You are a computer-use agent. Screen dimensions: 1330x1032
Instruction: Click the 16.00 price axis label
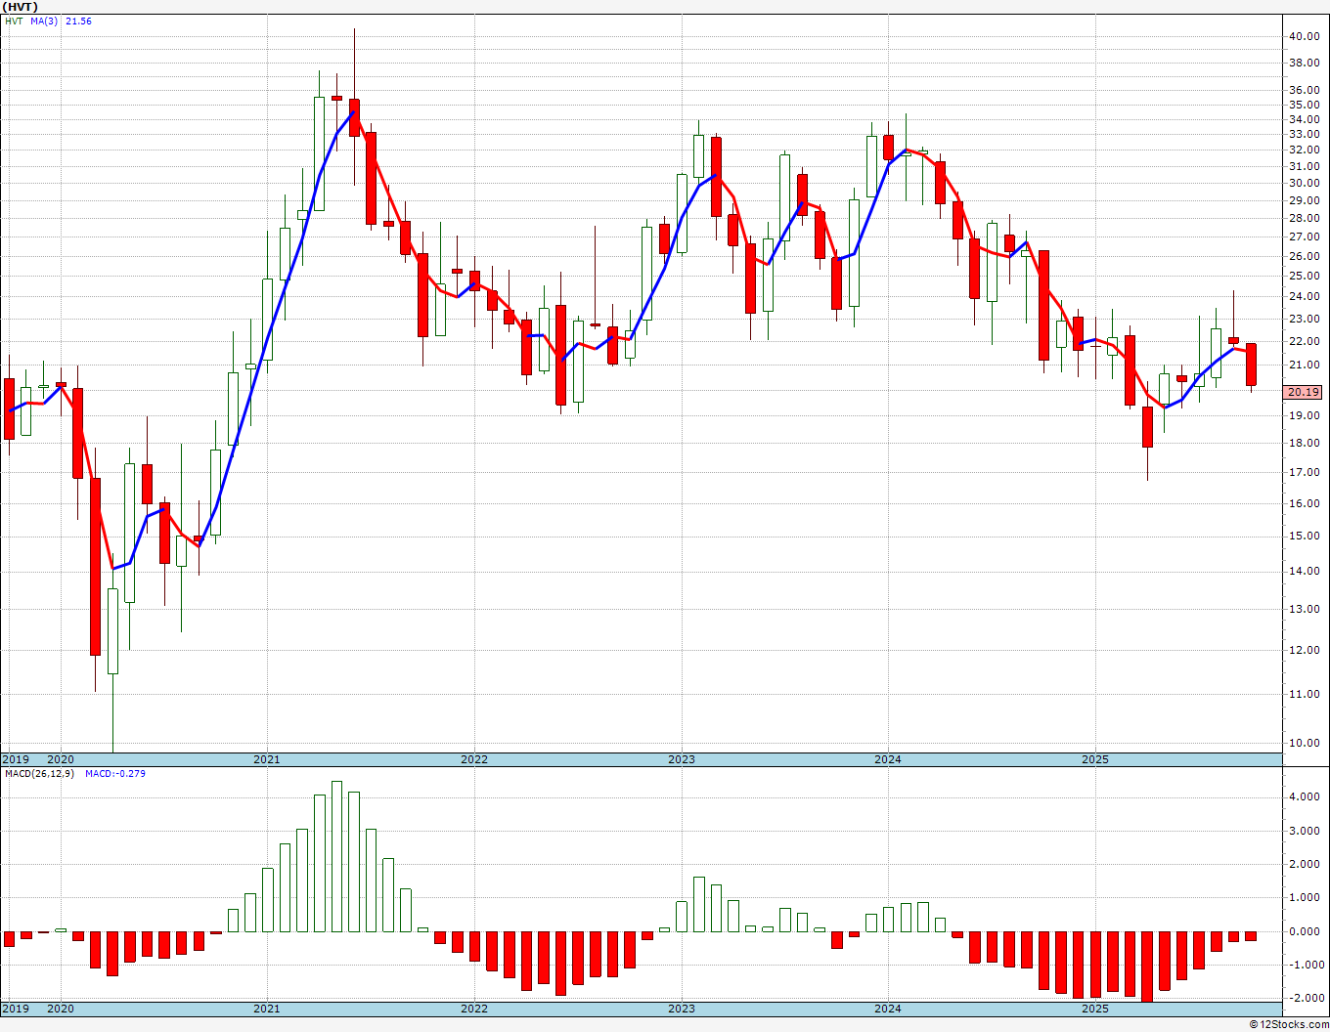[1304, 503]
